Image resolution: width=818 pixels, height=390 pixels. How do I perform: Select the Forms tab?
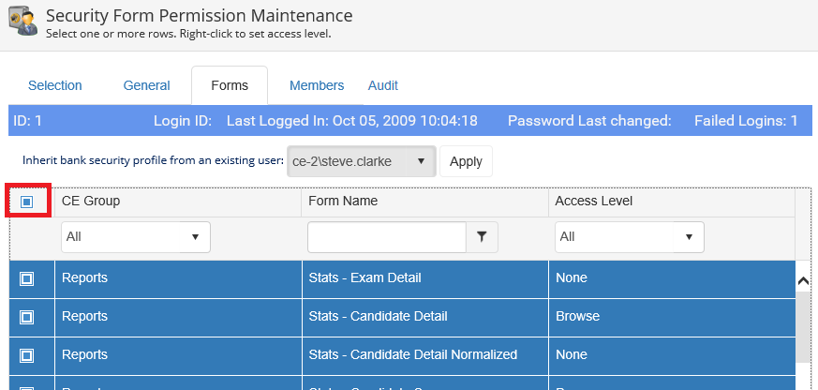[x=230, y=85]
